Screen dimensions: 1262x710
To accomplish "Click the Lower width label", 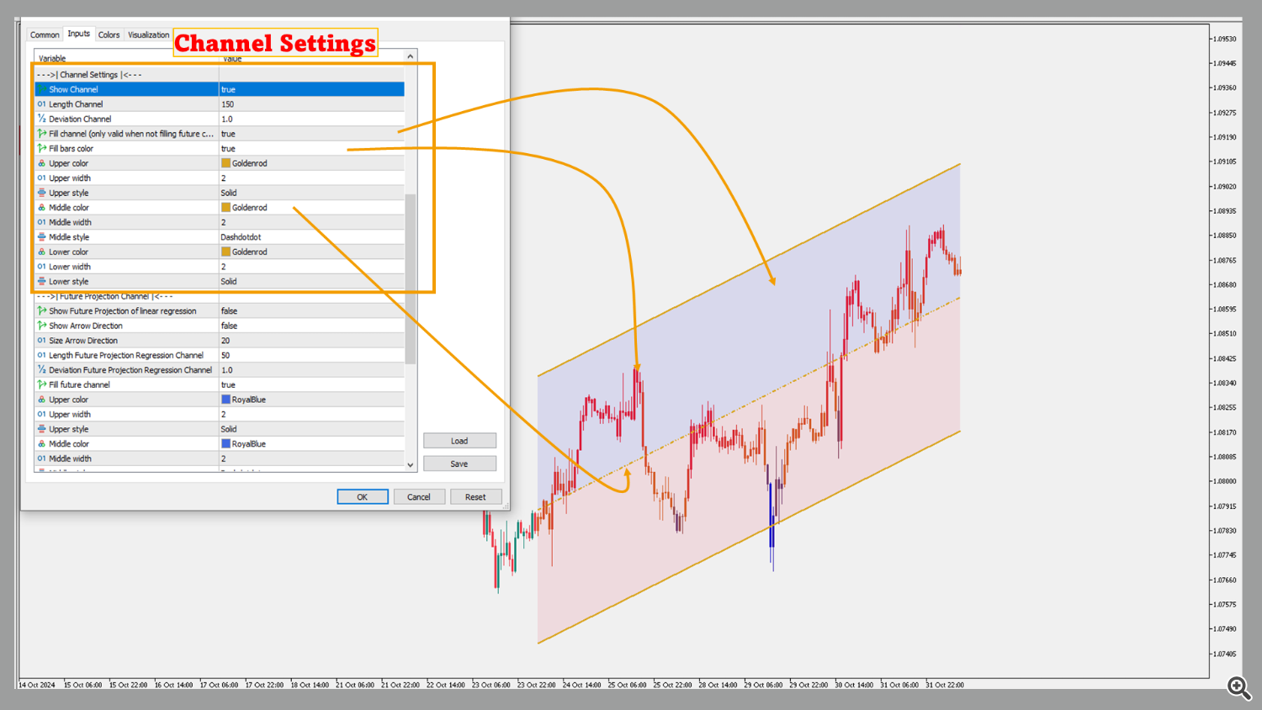I will click(x=70, y=267).
